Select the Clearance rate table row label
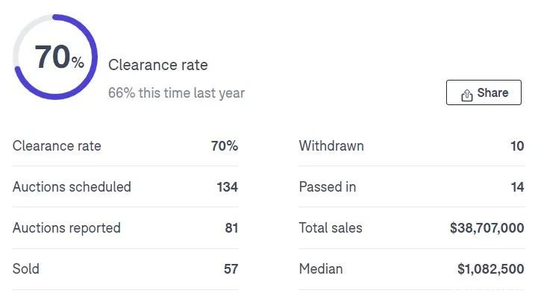 click(x=57, y=146)
